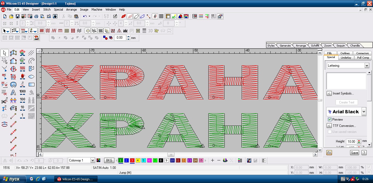Select the Rectangle shape tool

[x=31, y=84]
